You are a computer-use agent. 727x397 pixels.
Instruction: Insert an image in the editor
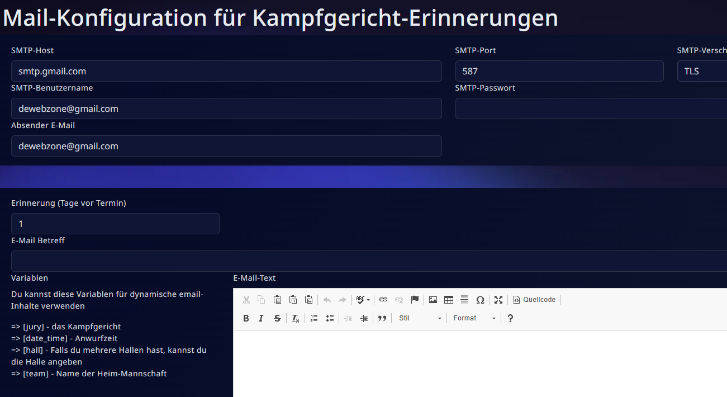433,300
